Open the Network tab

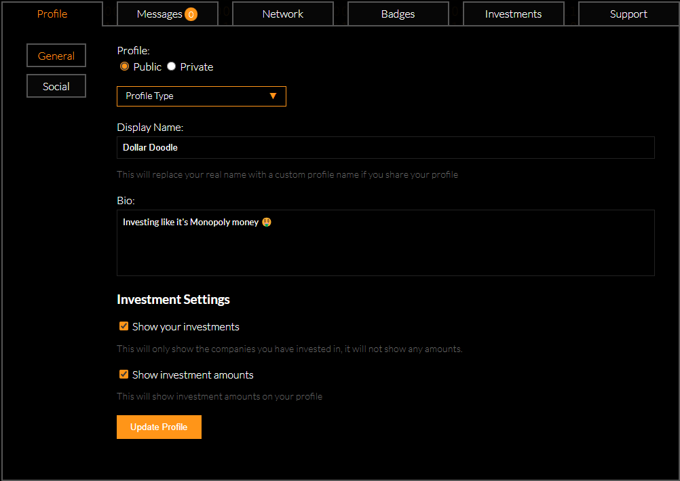283,14
